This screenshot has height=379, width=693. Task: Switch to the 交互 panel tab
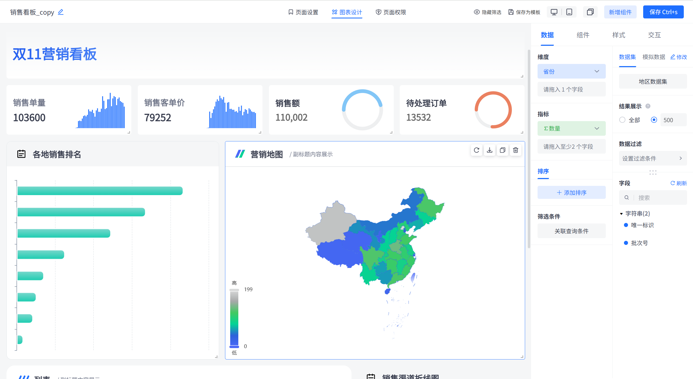click(655, 35)
